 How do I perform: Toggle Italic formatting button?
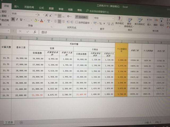(17, 19)
